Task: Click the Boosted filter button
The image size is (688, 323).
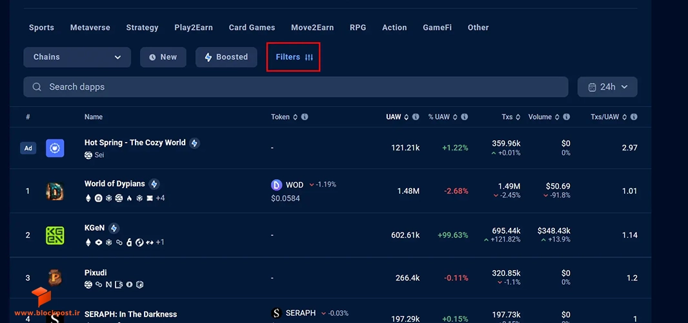Action: [x=227, y=57]
